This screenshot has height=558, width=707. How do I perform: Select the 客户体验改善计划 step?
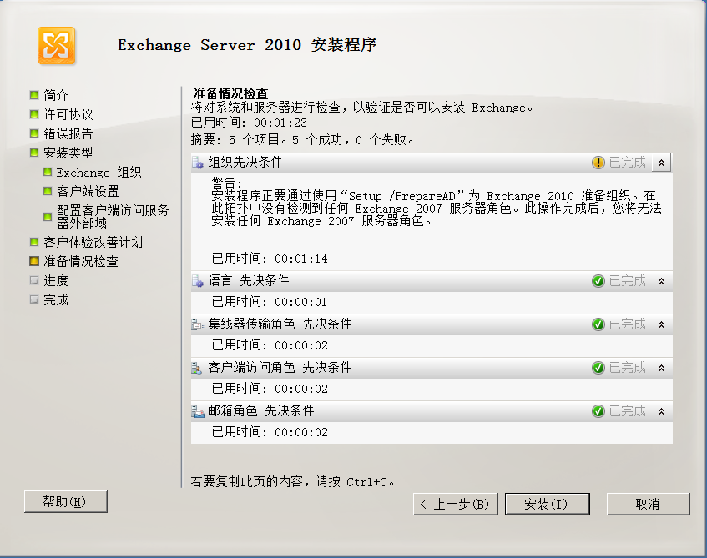(93, 243)
